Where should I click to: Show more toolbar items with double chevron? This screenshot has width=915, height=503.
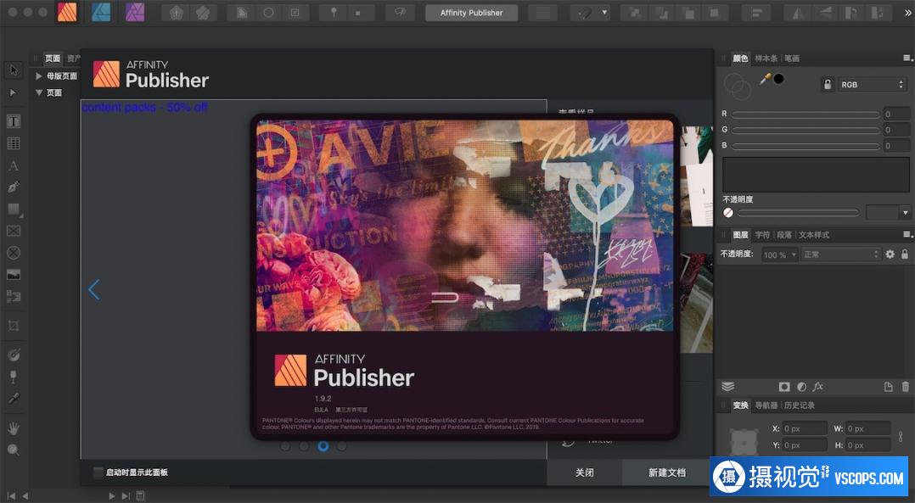907,12
